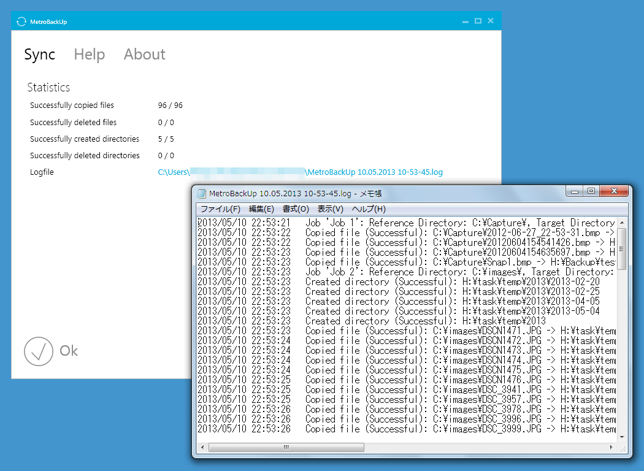Click created directory line 2013-04-05
Image resolution: width=644 pixels, height=471 pixels.
pyautogui.click(x=399, y=301)
